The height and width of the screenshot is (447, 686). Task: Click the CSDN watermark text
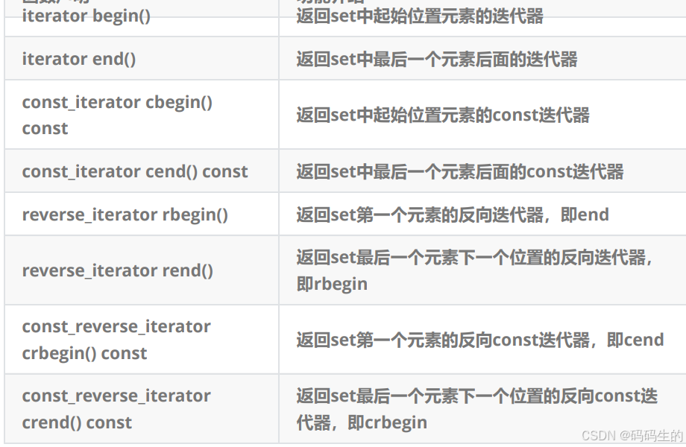point(632,435)
